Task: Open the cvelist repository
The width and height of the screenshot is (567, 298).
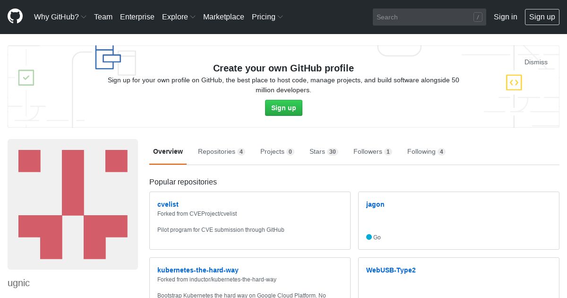Action: point(168,204)
